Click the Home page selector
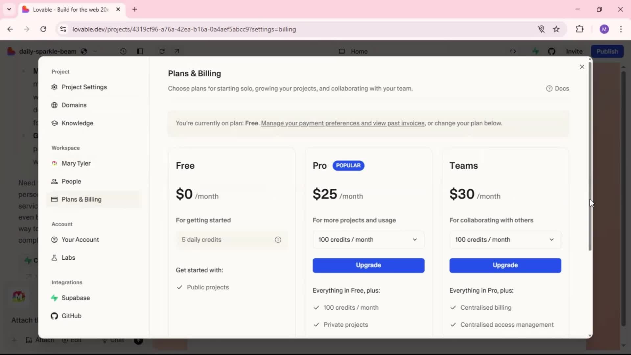631x355 pixels. coord(354,51)
